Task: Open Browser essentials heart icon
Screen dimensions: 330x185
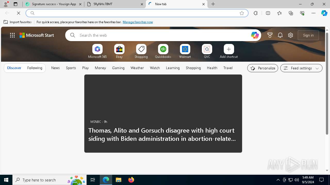Action: (x=302, y=13)
